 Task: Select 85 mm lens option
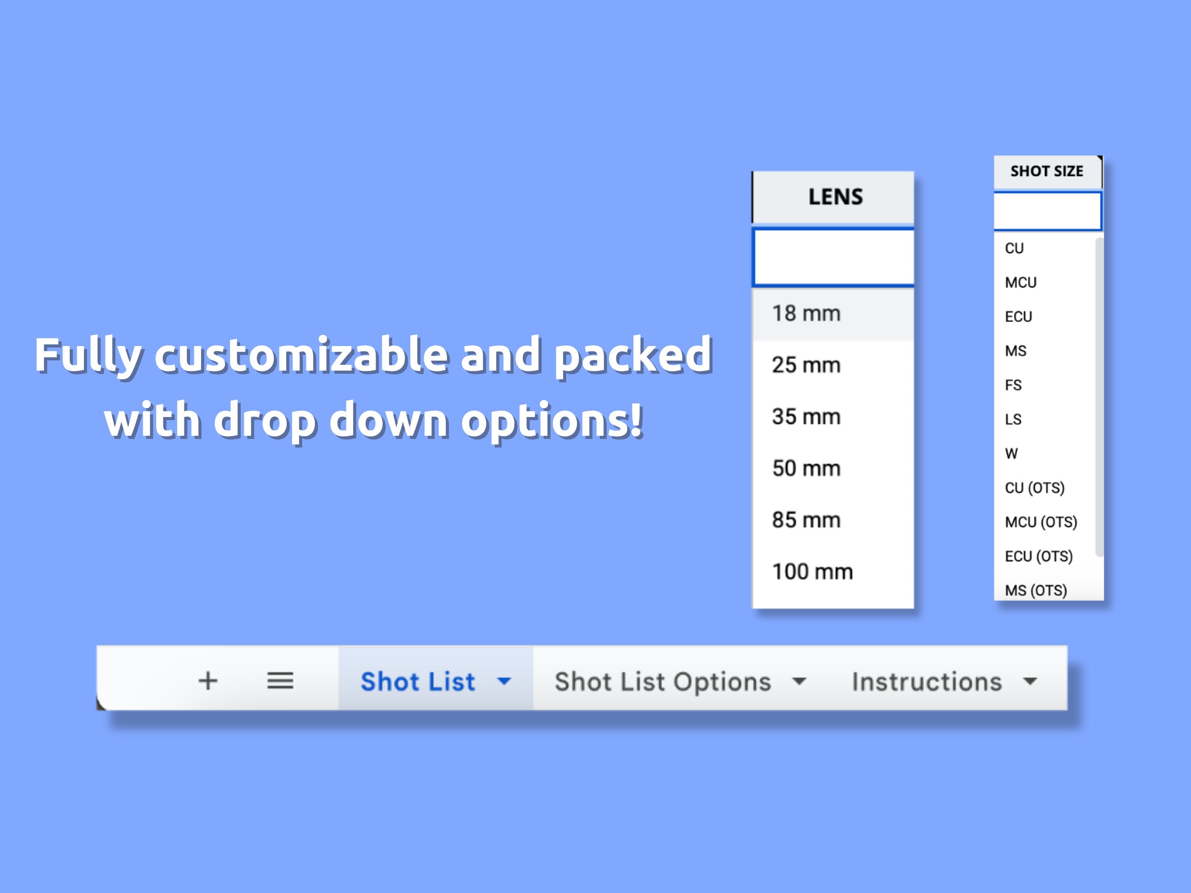(x=805, y=519)
